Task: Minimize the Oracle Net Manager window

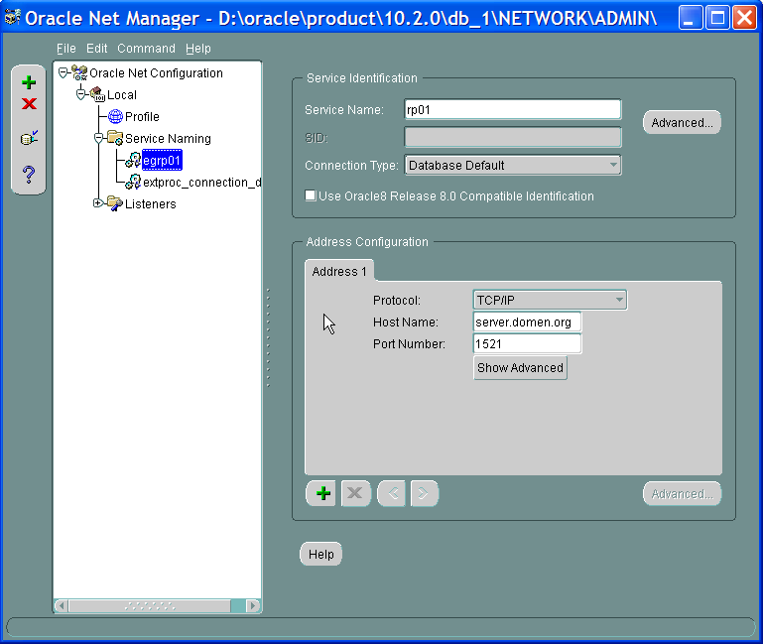Action: point(690,18)
